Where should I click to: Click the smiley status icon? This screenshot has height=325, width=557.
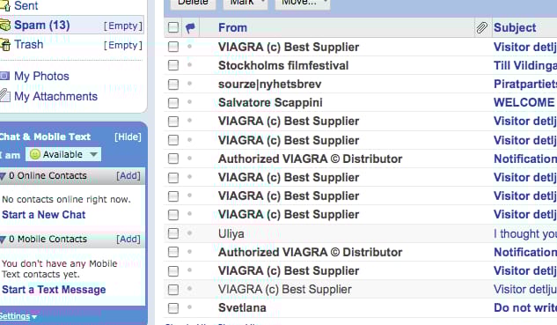35,154
